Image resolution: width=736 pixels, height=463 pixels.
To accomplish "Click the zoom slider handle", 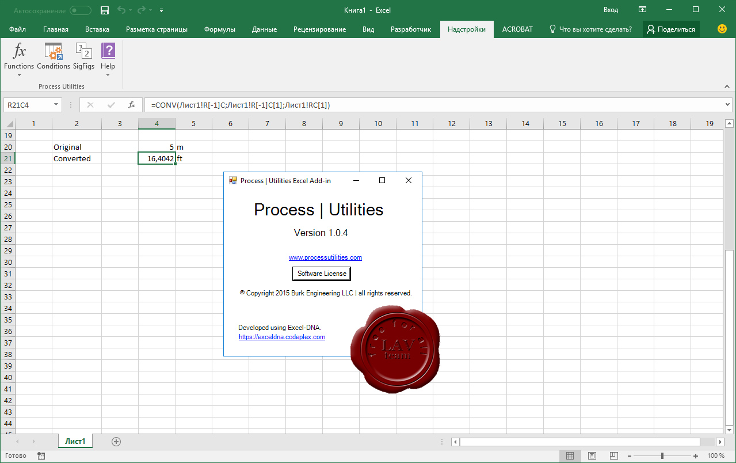I will coord(662,456).
